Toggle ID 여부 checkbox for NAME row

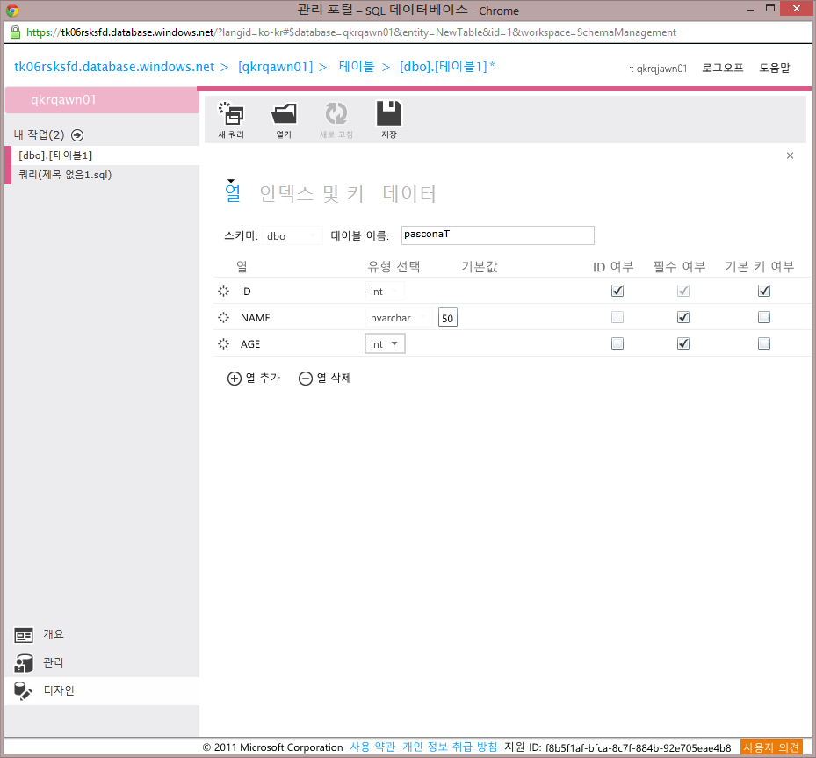(617, 317)
